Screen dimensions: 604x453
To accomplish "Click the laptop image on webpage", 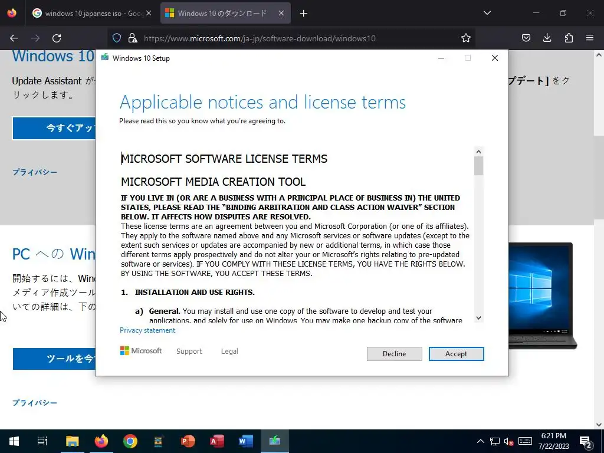I will [x=543, y=296].
